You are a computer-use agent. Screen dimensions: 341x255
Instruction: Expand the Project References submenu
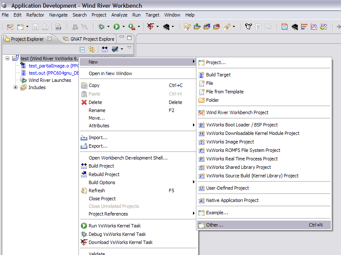coord(138,214)
